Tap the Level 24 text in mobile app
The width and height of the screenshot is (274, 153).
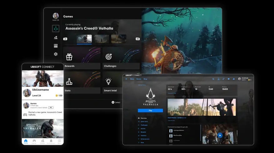coord(37,95)
